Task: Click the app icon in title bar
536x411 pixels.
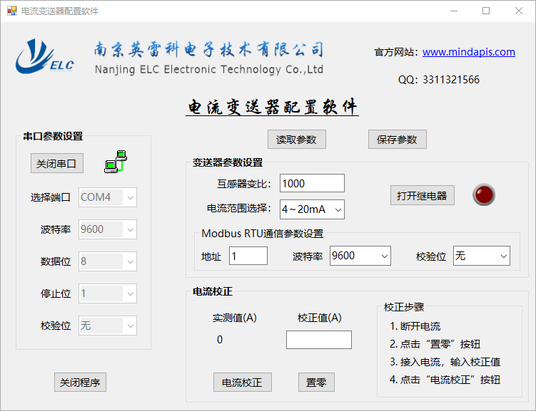Action: [11, 11]
